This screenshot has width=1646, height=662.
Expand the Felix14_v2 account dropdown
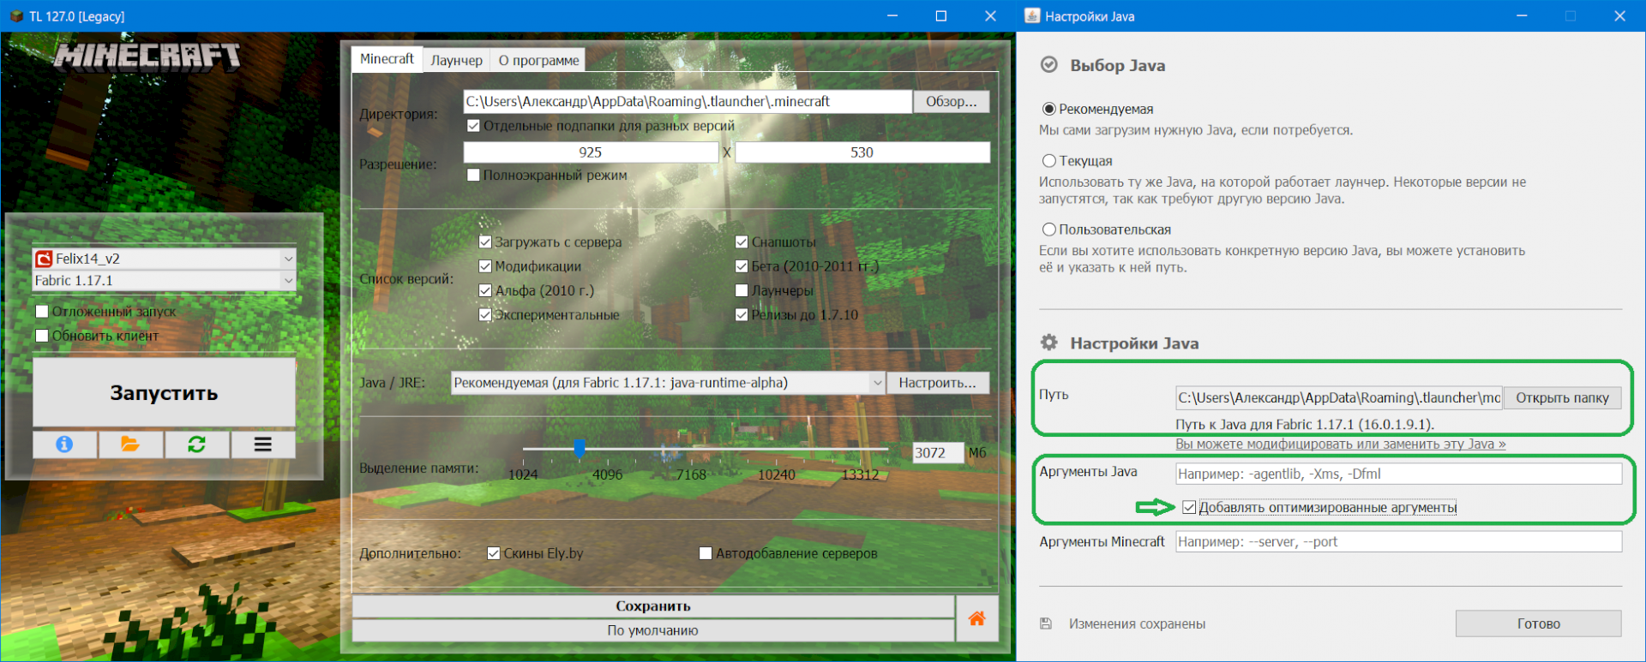click(x=288, y=259)
